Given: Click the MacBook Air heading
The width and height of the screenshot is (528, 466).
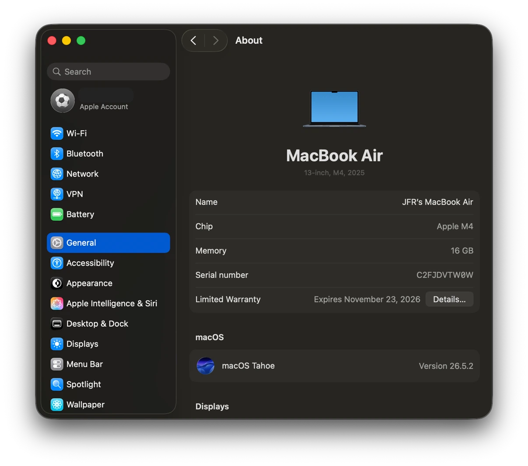Looking at the screenshot, I should pyautogui.click(x=334, y=155).
